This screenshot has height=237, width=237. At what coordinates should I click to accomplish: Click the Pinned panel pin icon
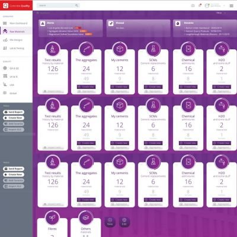pyautogui.click(x=111, y=24)
